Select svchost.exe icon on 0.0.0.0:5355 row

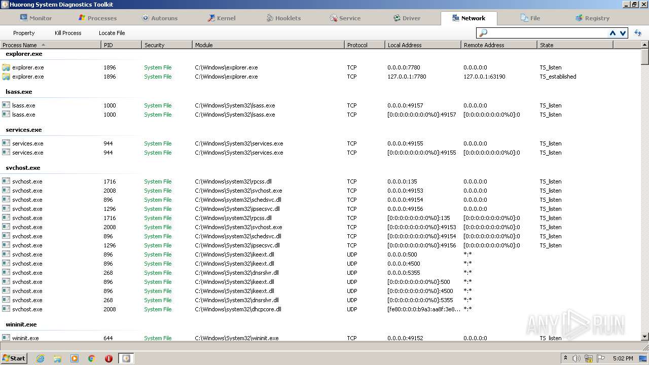6,273
